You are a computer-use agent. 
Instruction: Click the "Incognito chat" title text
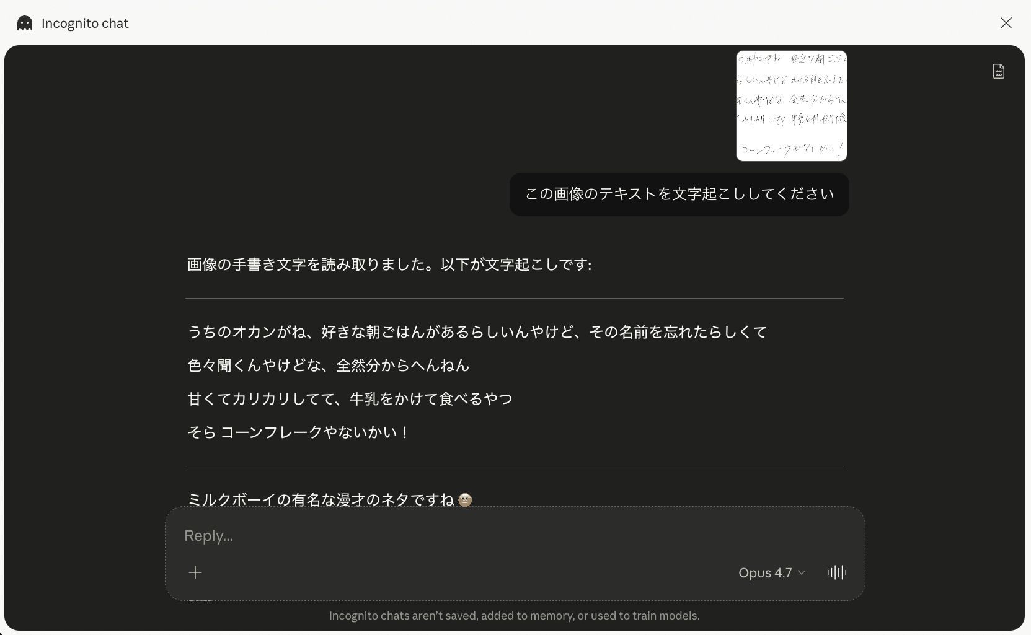pos(85,24)
